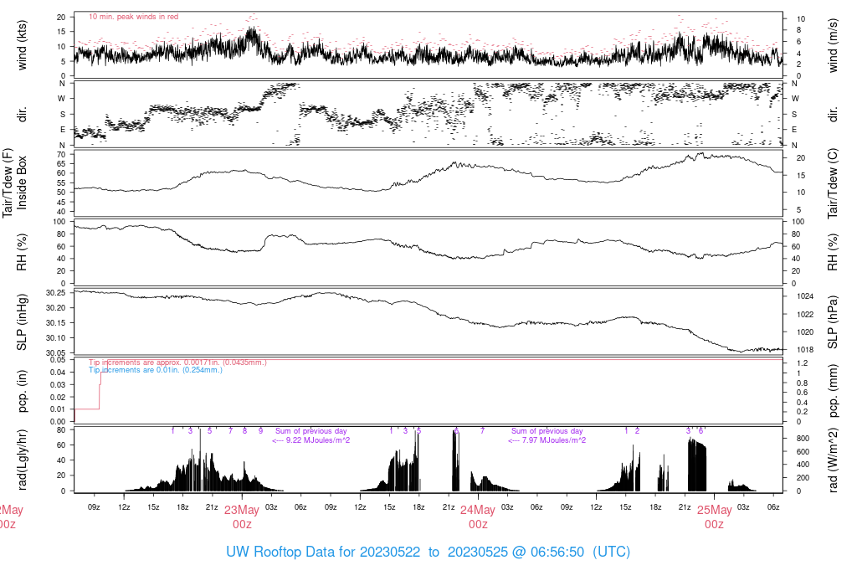Select the 'wind (kts)' axis label
Image resolution: width=857 pixels, height=586 pixels.
tap(22, 45)
